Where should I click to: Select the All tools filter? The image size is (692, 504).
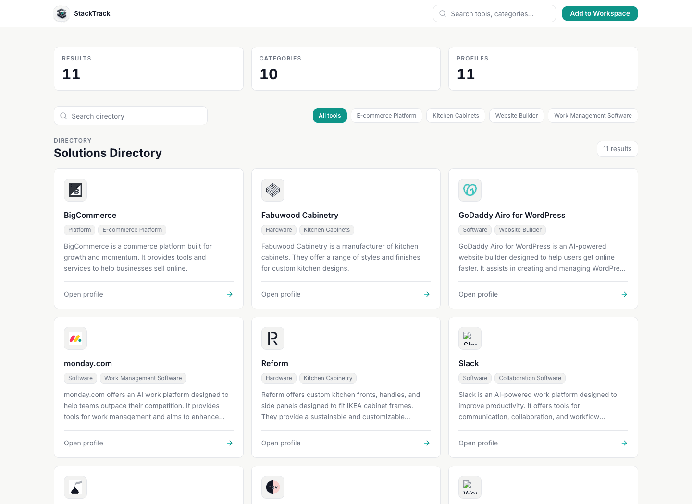point(330,116)
